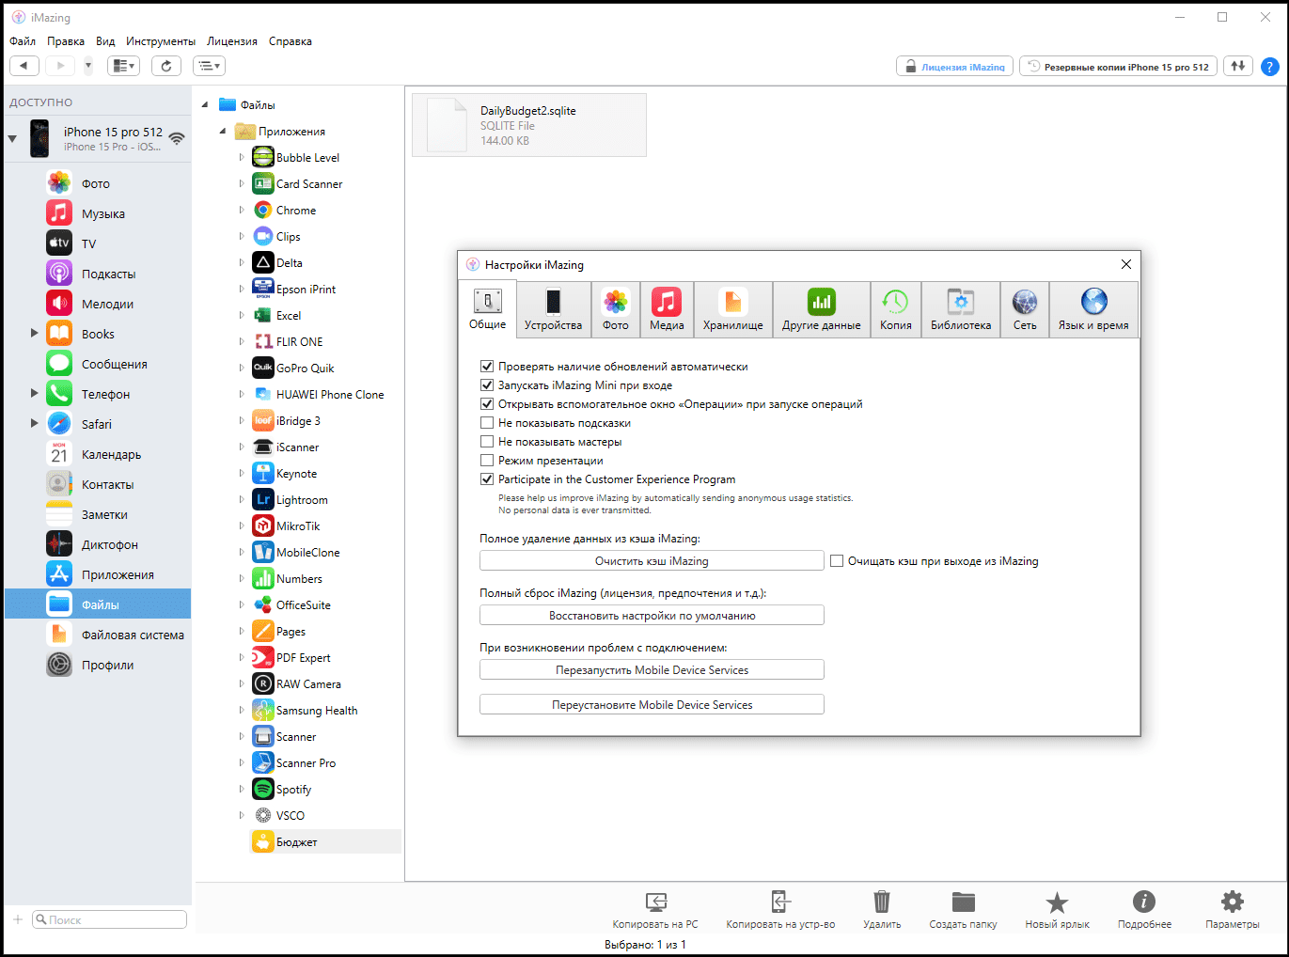Image resolution: width=1289 pixels, height=957 pixels.
Task: Toggle the «Операции» auxiliary window checkbox
Action: [x=487, y=404]
